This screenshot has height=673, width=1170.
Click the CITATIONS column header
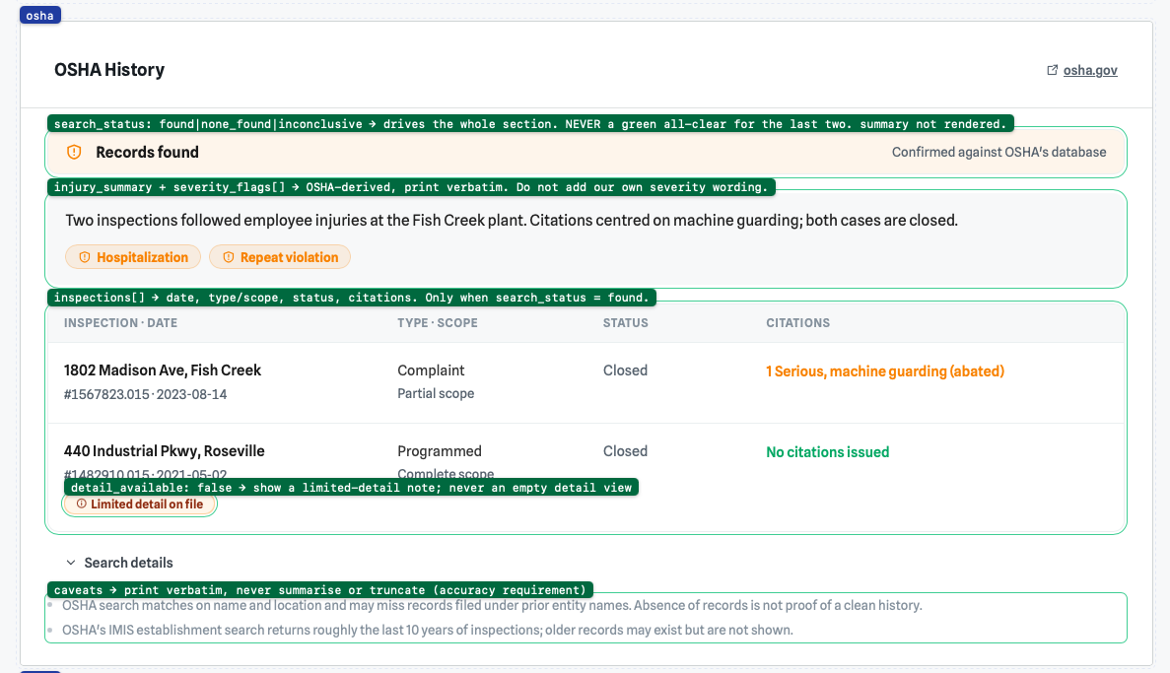(x=797, y=323)
